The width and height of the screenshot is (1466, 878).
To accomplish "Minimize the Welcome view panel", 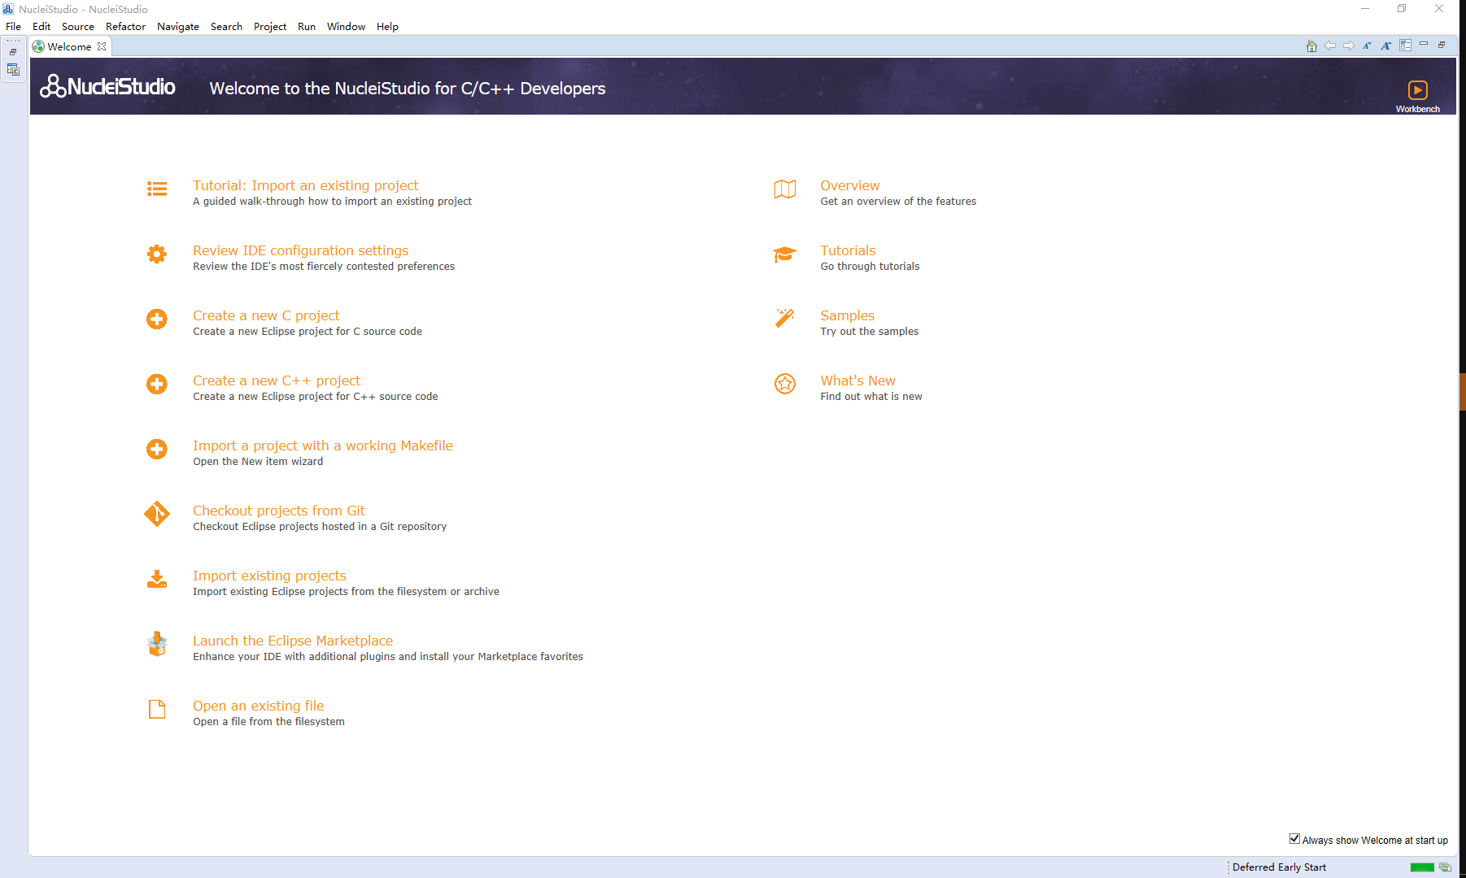I will click(x=1424, y=45).
